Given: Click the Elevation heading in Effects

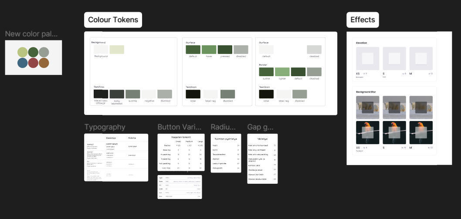Looking at the screenshot, I should point(361,43).
